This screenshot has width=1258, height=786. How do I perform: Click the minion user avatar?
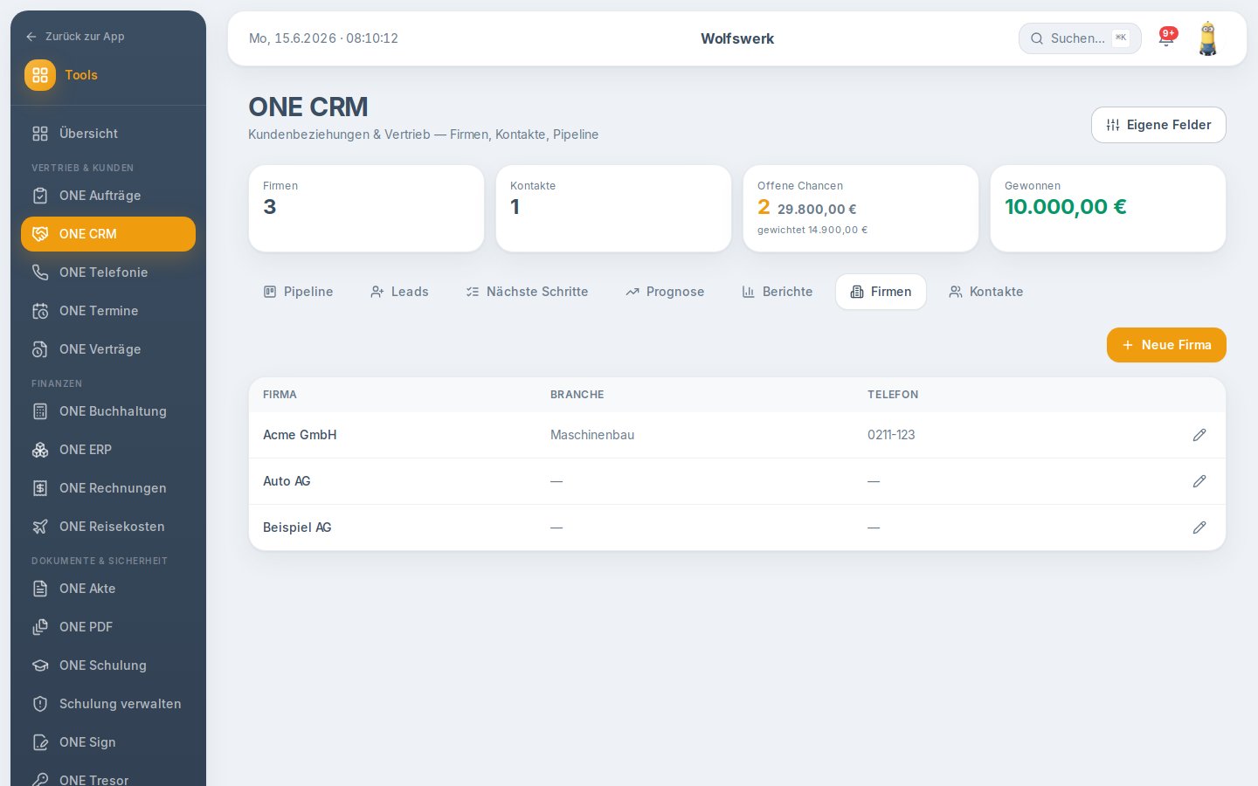point(1208,38)
